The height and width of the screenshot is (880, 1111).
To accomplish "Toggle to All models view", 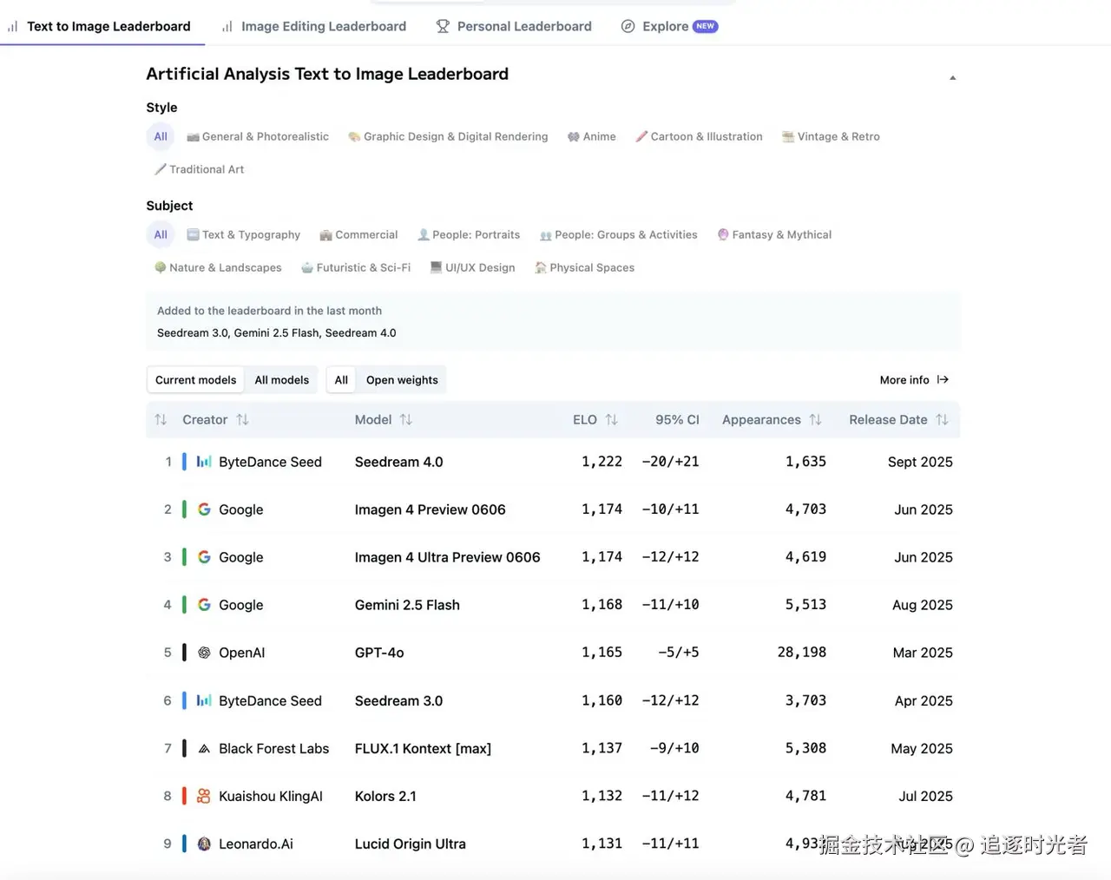I will pos(281,380).
